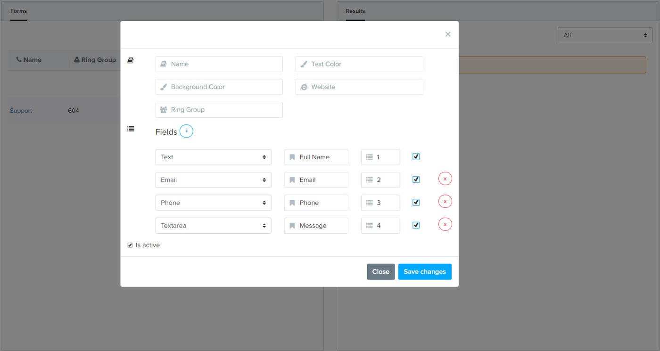Click the blue plus icon beside Fields
This screenshot has width=660, height=351.
(186, 131)
